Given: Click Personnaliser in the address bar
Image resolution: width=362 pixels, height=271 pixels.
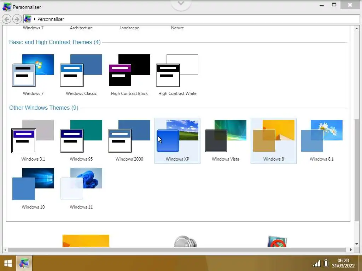Looking at the screenshot, I should 51,19.
